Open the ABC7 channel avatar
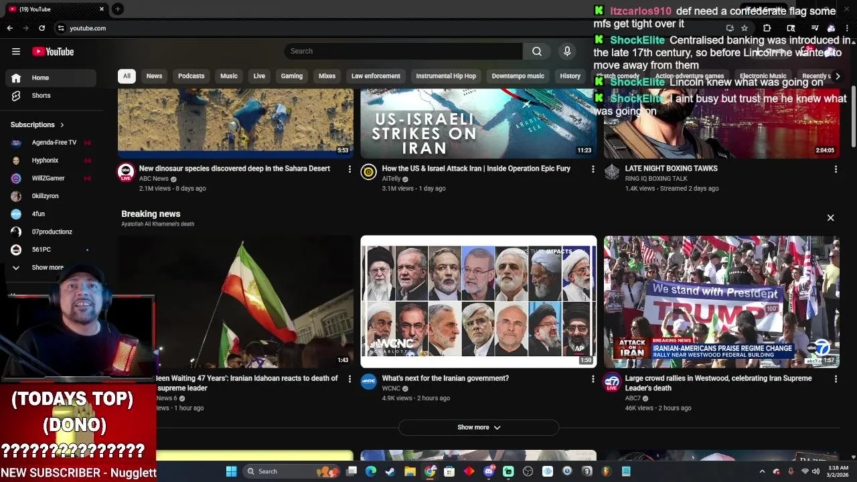This screenshot has width=857, height=482. pyautogui.click(x=612, y=382)
